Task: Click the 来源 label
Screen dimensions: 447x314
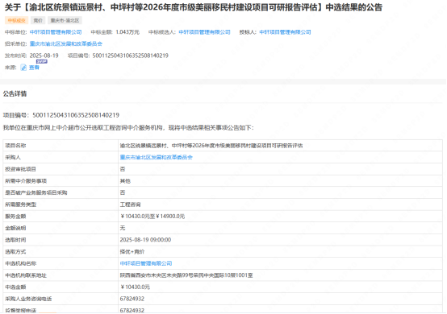Action: (x=10, y=68)
